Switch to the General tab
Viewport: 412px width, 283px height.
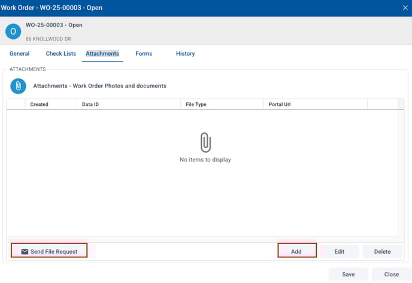pos(19,54)
